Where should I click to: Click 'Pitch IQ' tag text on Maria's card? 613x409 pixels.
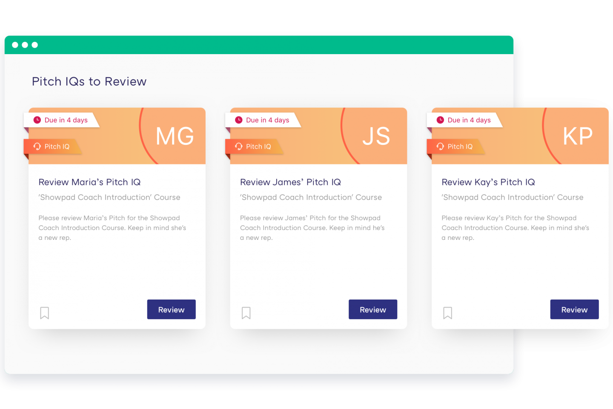tap(57, 147)
